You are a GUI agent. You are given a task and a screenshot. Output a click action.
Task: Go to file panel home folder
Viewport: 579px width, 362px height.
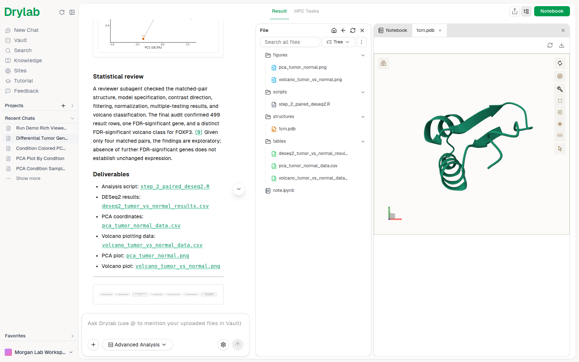tap(334, 30)
